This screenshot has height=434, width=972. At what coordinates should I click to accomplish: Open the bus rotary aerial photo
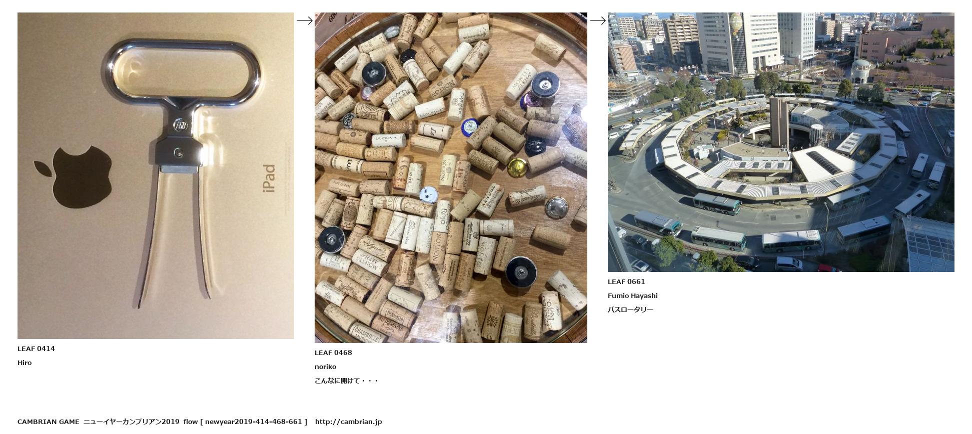[x=781, y=142]
